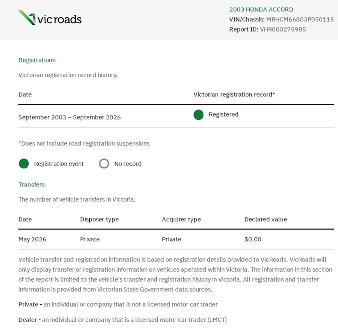Click the VicRoads logo

pos(50,18)
